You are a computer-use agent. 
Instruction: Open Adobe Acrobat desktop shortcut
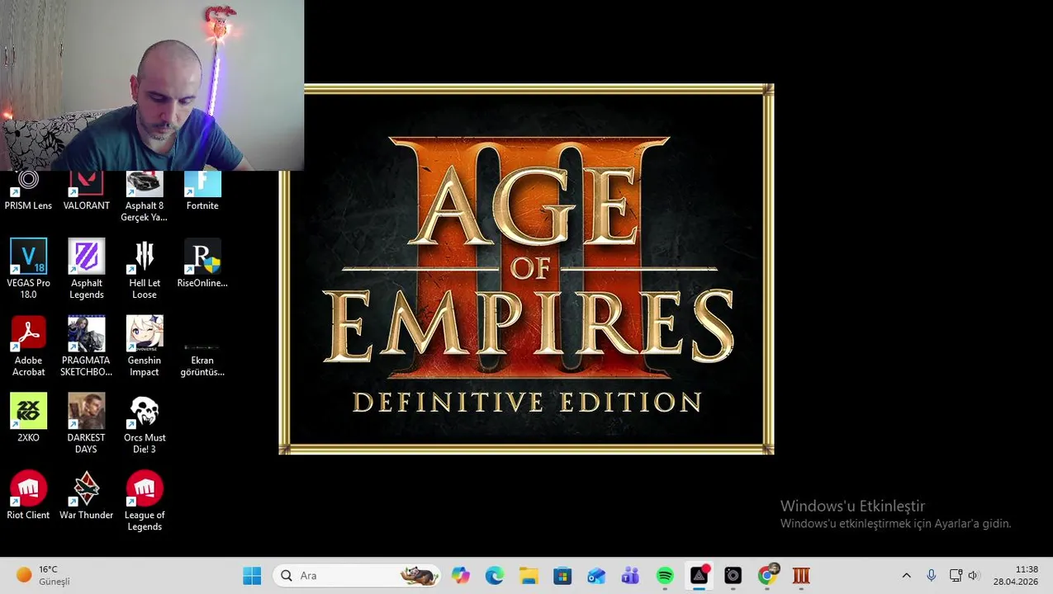click(x=28, y=346)
